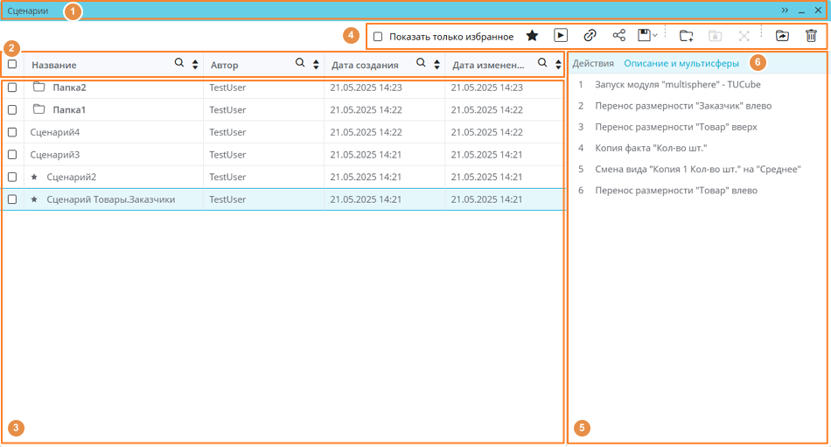Search in the Автор column

point(300,64)
